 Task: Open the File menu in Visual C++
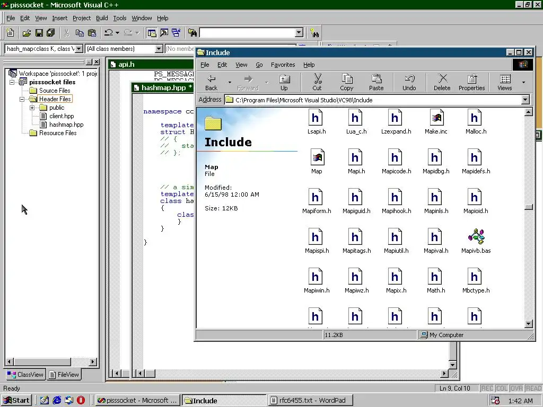tap(11, 18)
